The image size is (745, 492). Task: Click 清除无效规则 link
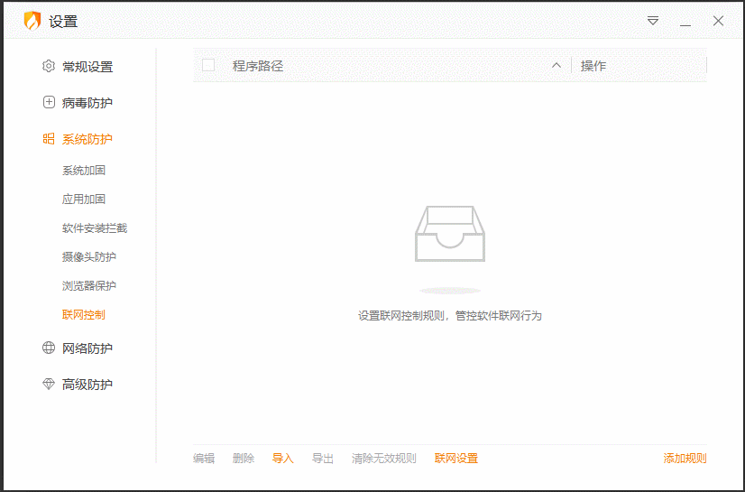pos(384,459)
